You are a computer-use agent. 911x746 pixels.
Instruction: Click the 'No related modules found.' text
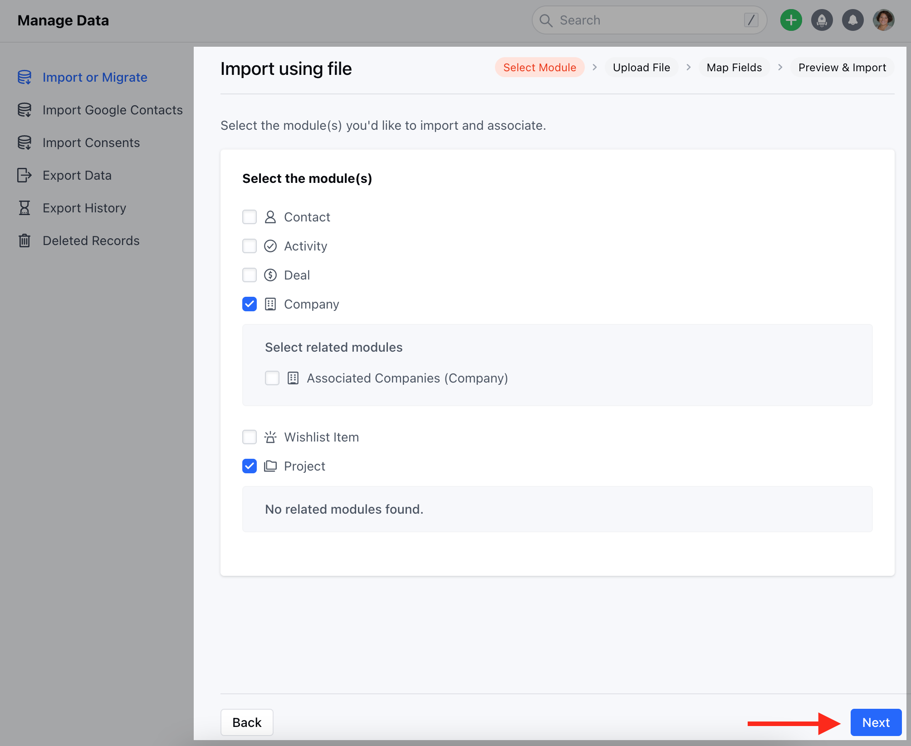click(x=344, y=509)
